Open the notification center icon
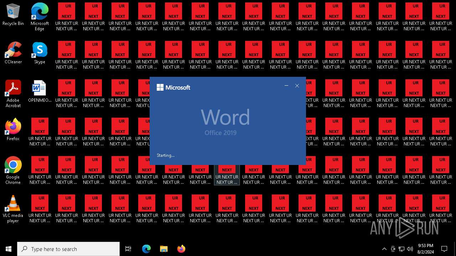 point(444,249)
